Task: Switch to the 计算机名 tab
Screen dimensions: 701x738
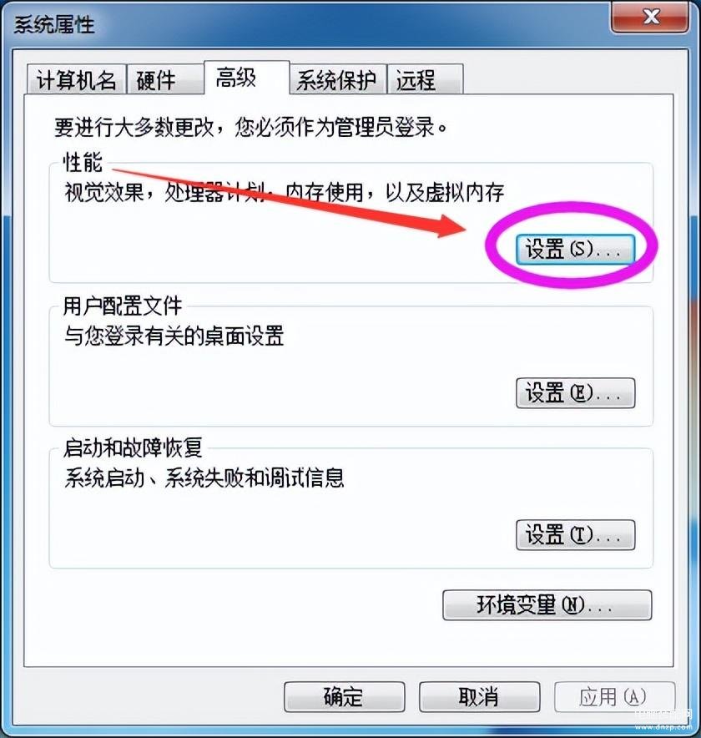Action: (x=77, y=79)
